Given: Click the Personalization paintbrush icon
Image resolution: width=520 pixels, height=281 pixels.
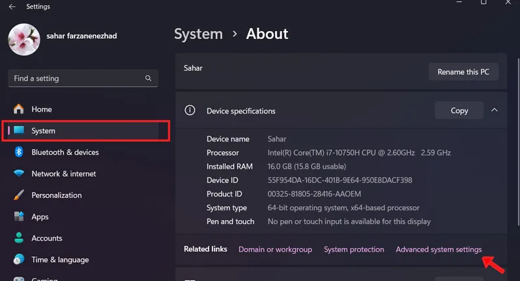Looking at the screenshot, I should pos(19,195).
